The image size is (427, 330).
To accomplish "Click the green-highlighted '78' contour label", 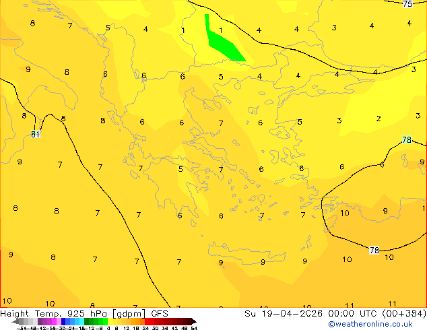I will 407,140.
